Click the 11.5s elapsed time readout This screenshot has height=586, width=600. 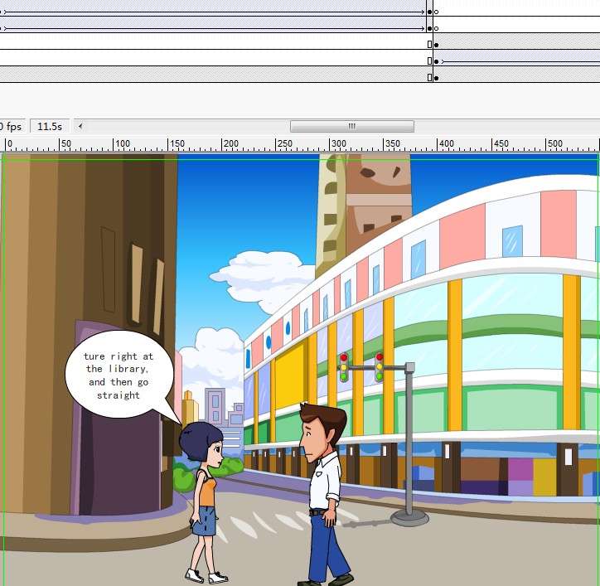[x=48, y=126]
